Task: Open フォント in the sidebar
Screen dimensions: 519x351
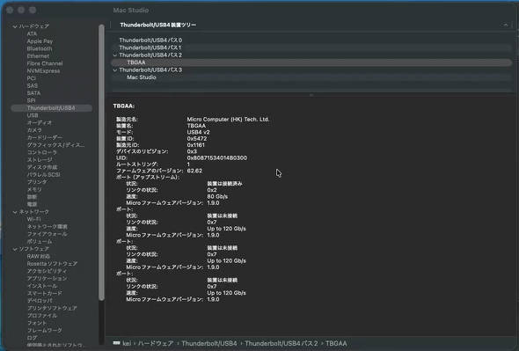Action: point(37,323)
